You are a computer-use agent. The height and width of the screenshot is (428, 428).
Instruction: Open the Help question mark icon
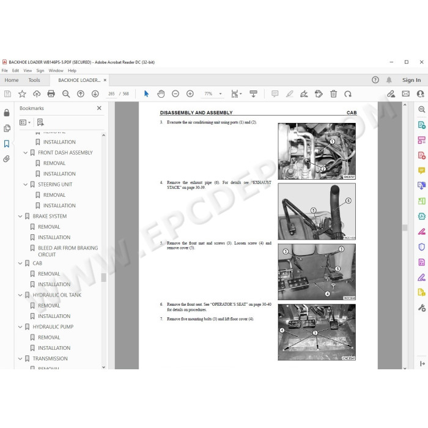[375, 80]
